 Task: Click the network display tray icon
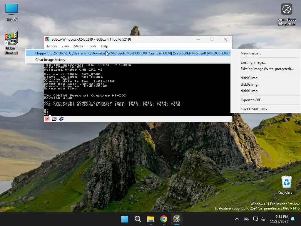coord(255,219)
